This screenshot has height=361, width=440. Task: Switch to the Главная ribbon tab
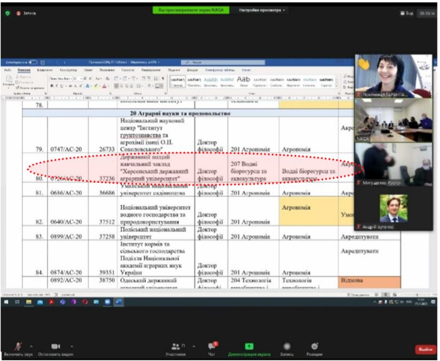pos(24,70)
